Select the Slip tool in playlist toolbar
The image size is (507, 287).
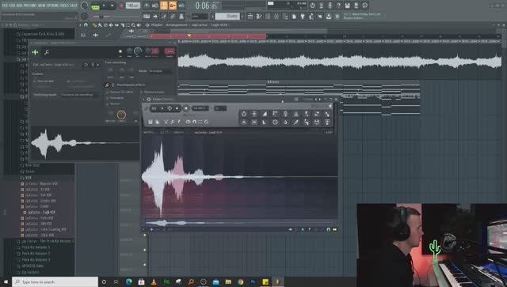[x=116, y=25]
